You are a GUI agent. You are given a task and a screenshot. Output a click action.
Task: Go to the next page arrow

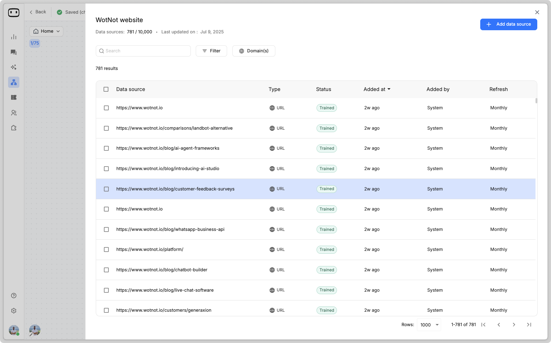click(514, 325)
